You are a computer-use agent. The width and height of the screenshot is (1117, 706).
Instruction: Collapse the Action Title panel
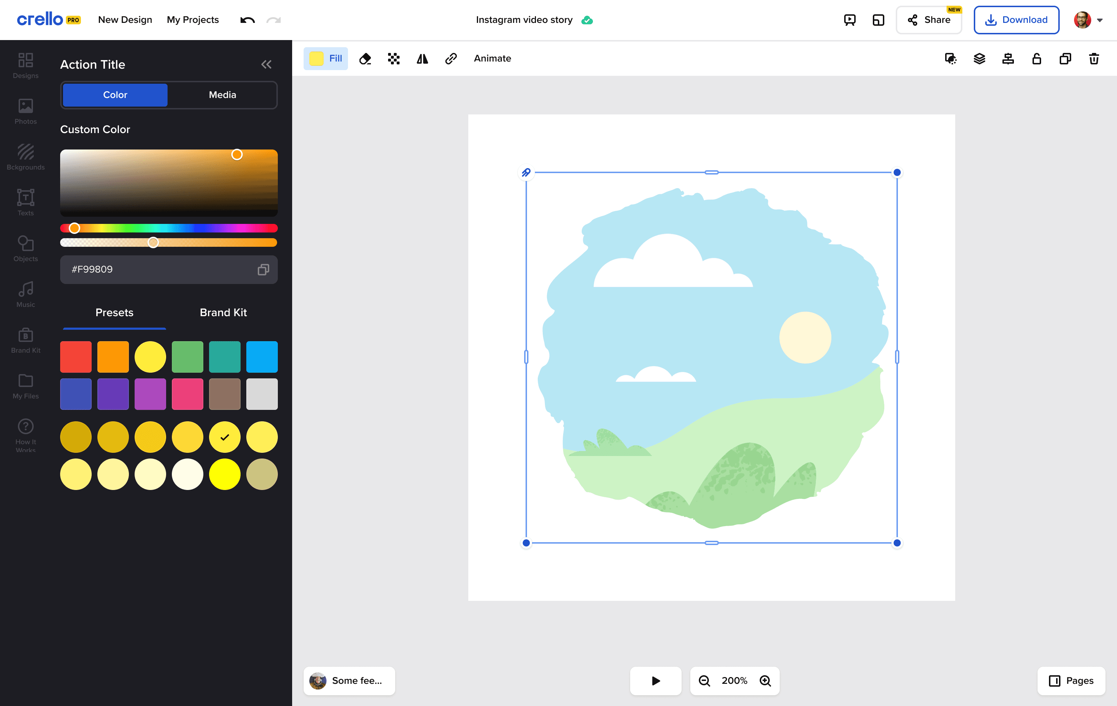click(266, 64)
